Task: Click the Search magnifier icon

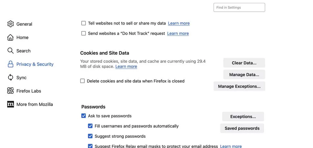Action: tap(10, 51)
